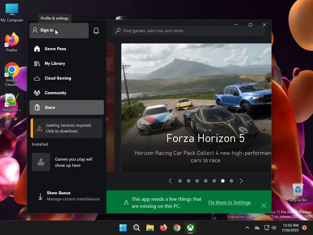Image resolution: width=313 pixels, height=235 pixels.
Task: Open My Computer desktop icon
Action: click(12, 13)
